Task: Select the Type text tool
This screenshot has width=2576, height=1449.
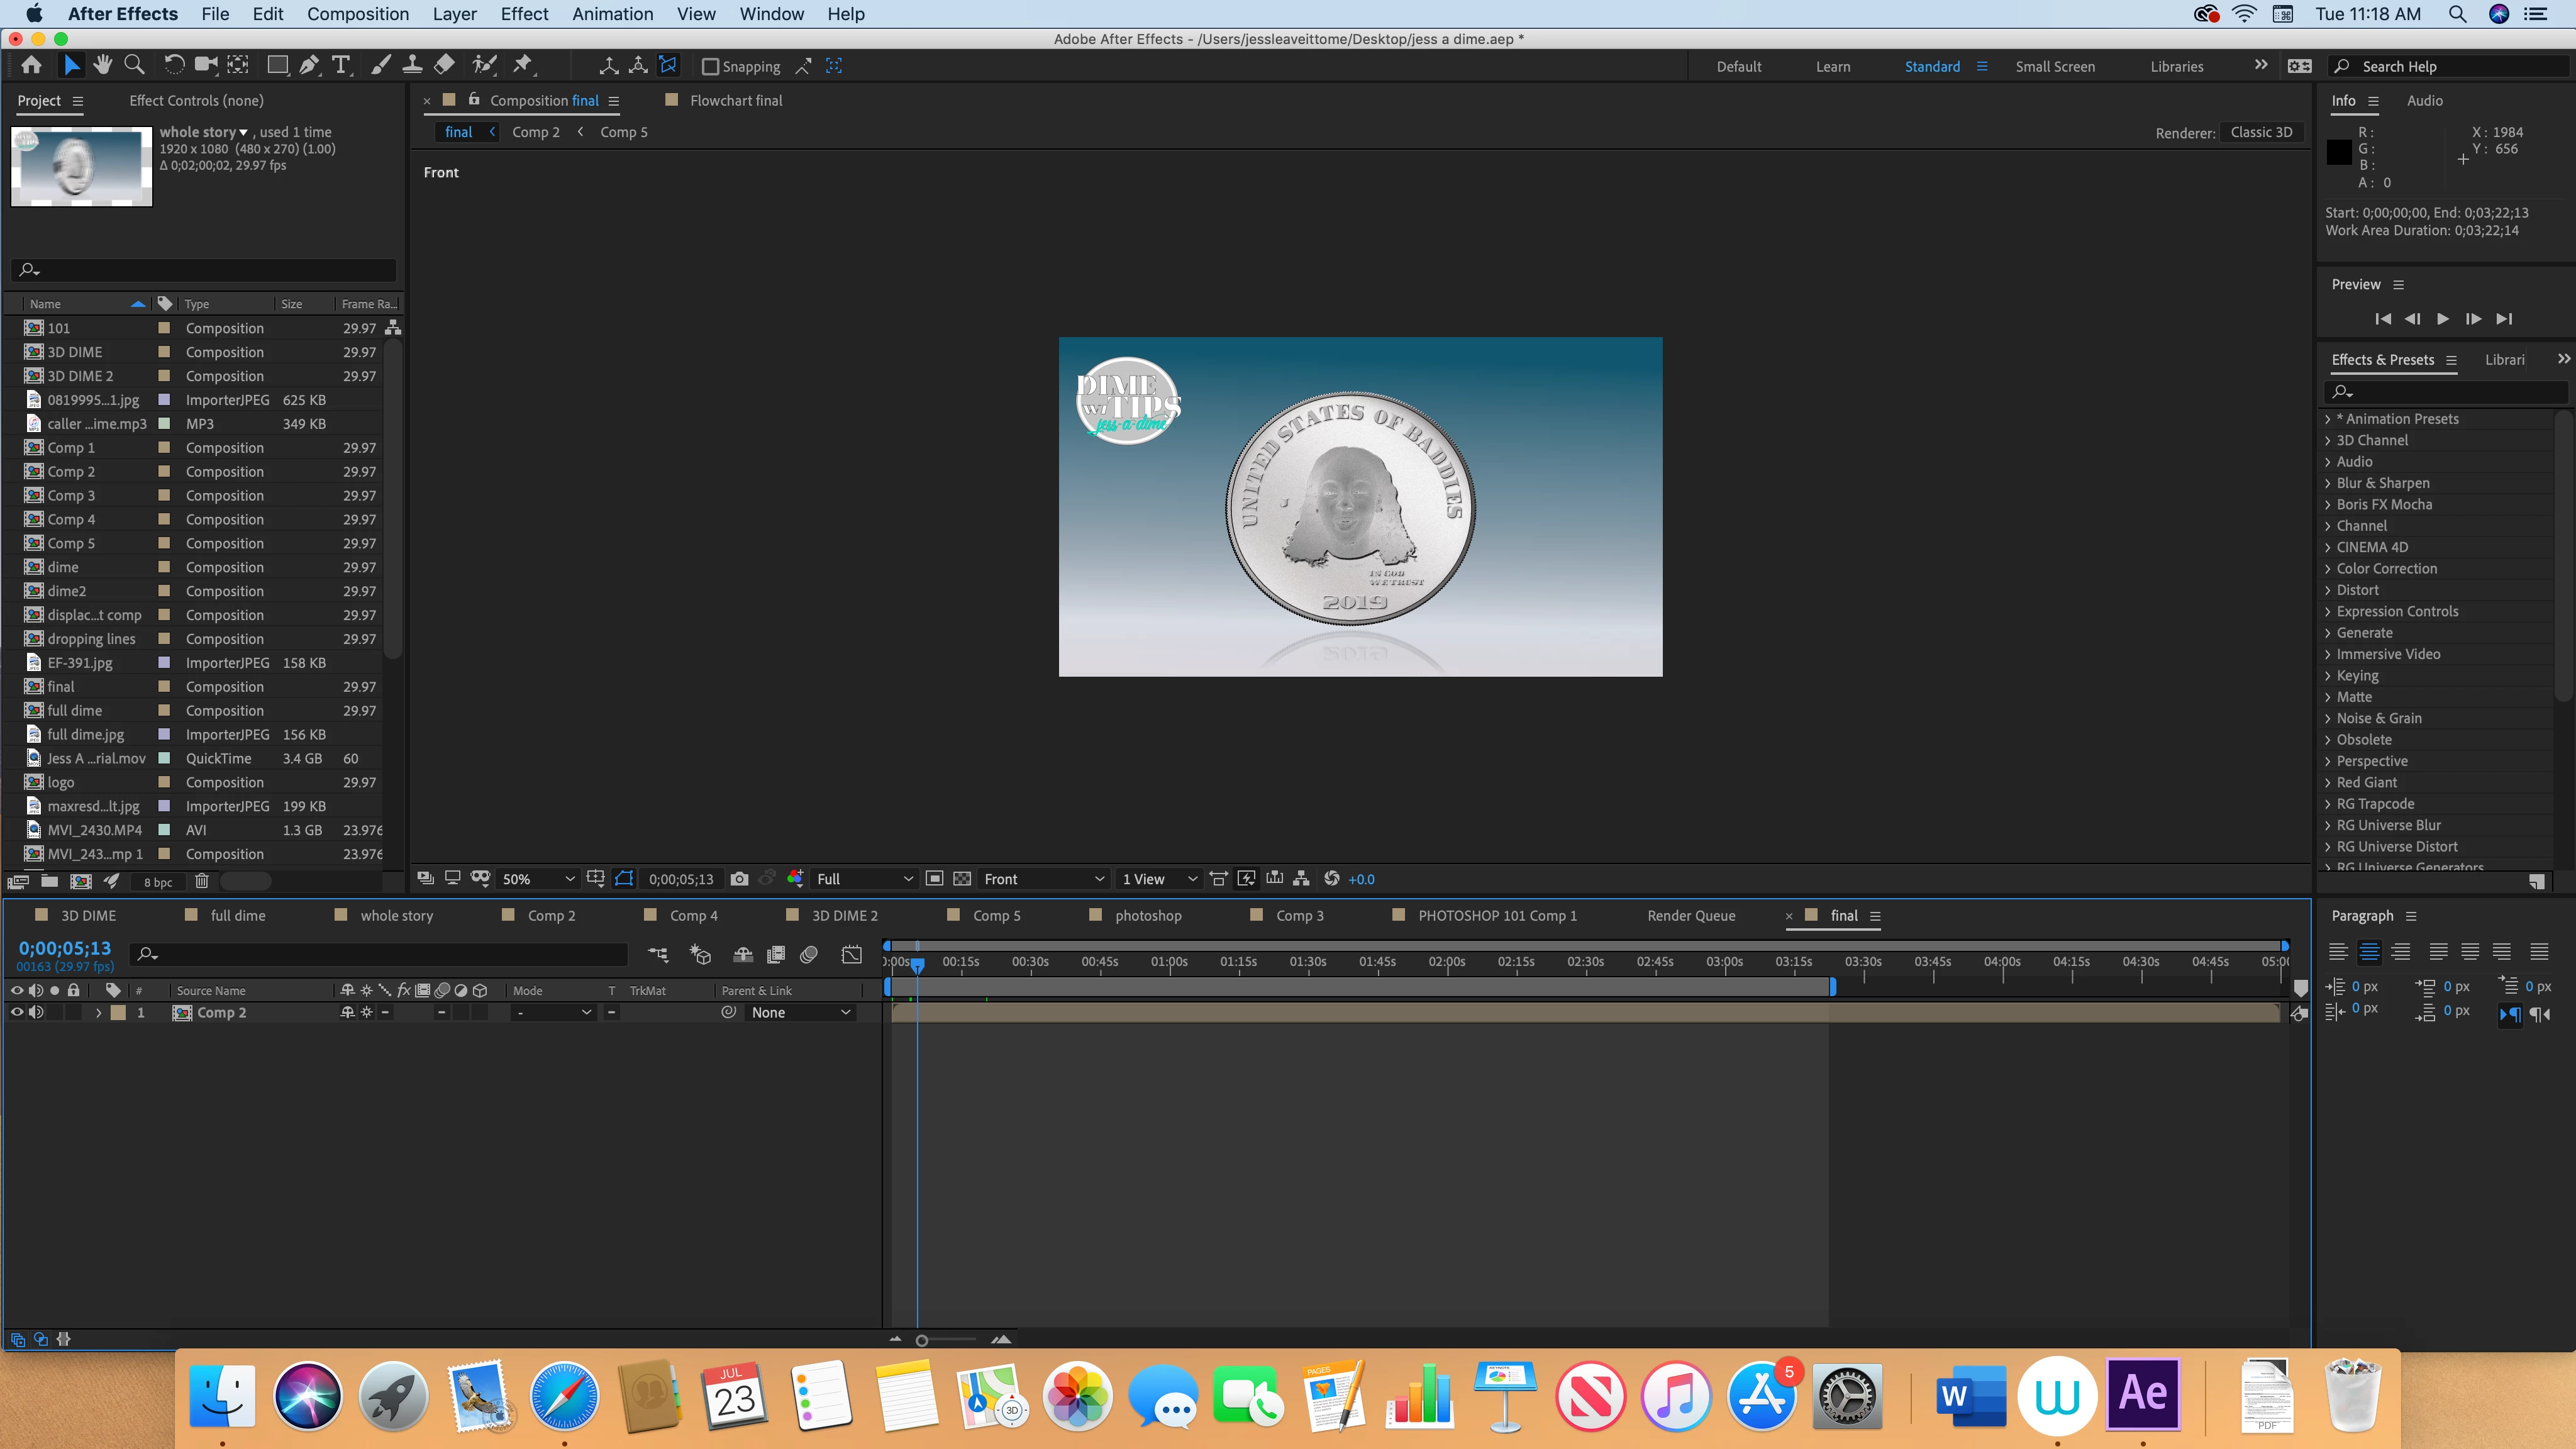Action: tap(341, 66)
